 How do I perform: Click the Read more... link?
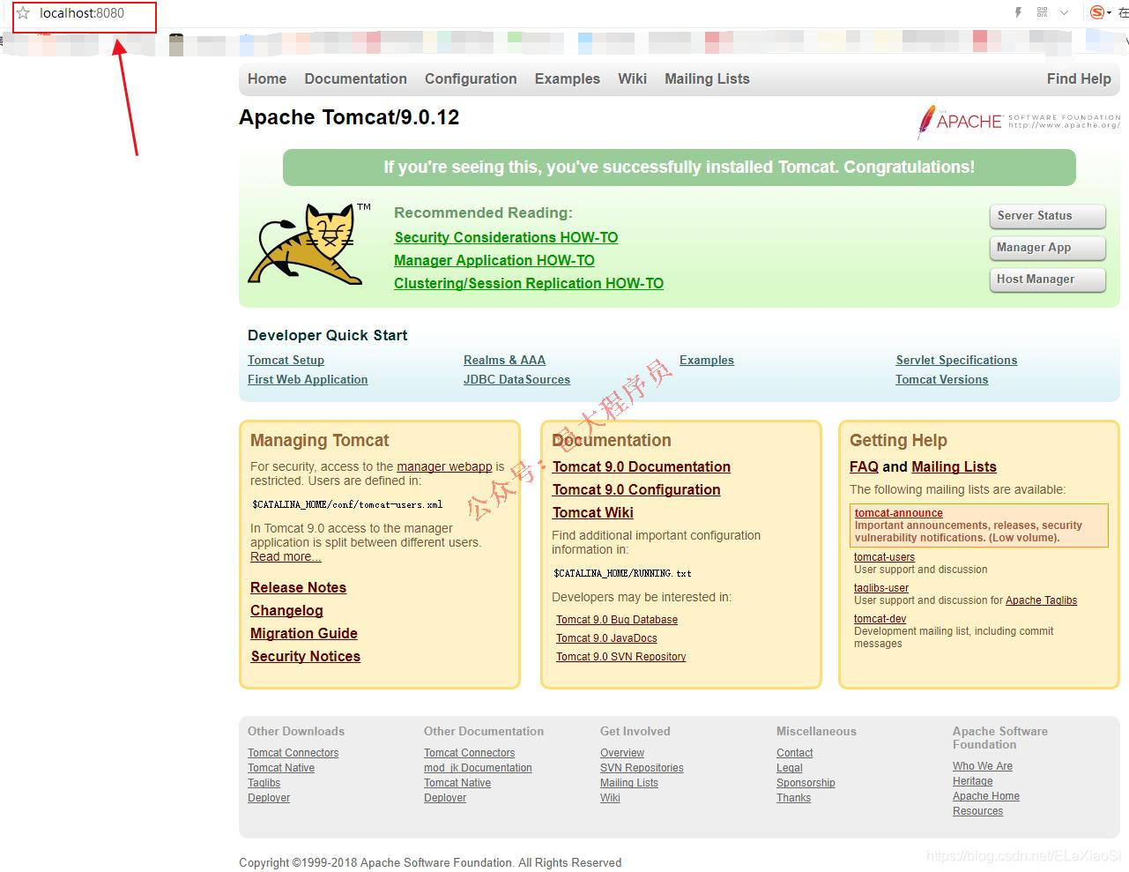[286, 556]
